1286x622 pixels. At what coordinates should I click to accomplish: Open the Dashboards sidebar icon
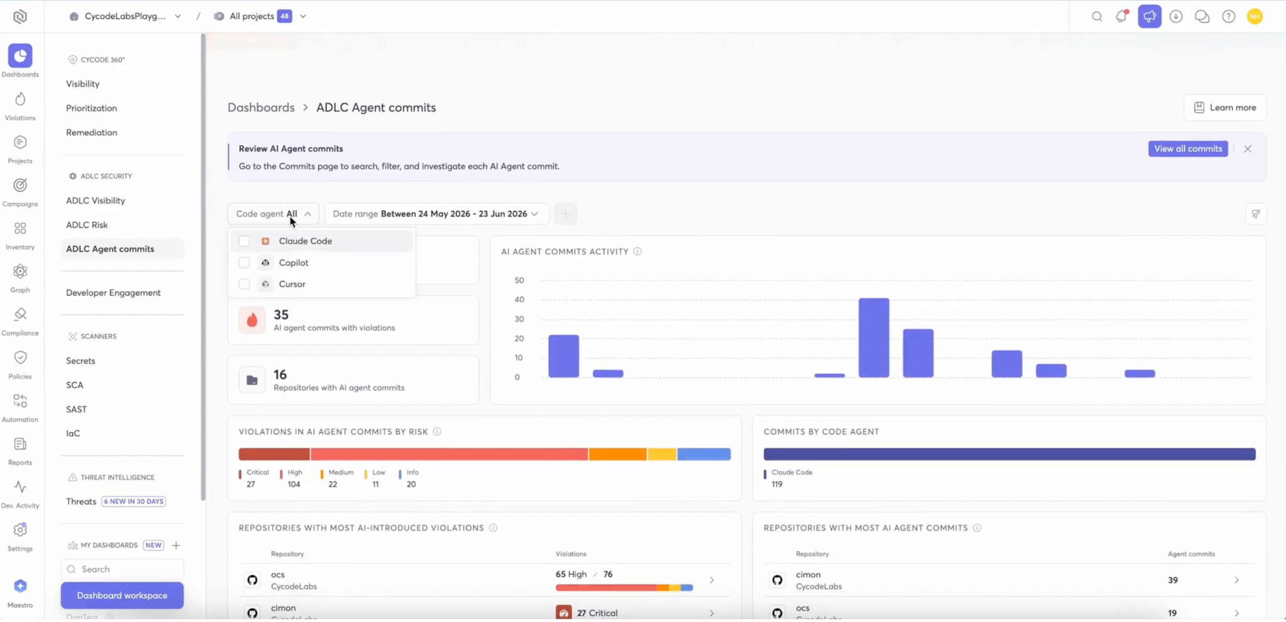(x=20, y=56)
